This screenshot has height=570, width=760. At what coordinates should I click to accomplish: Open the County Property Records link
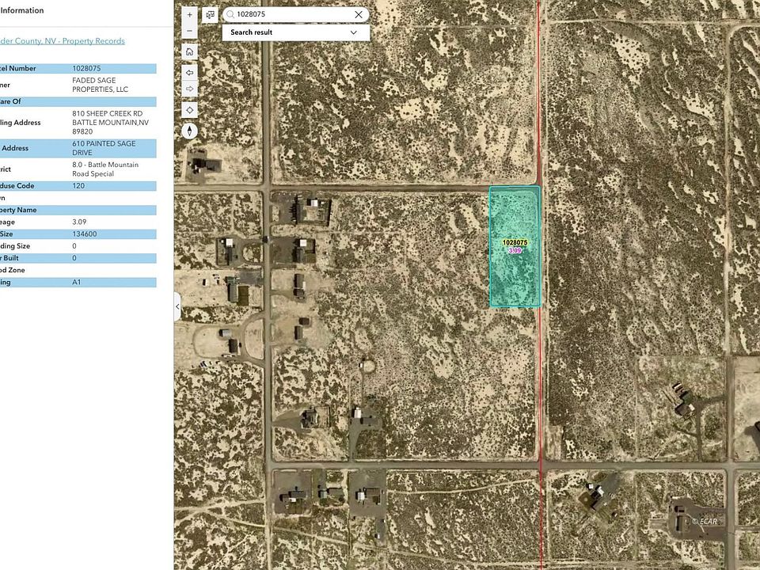point(62,41)
